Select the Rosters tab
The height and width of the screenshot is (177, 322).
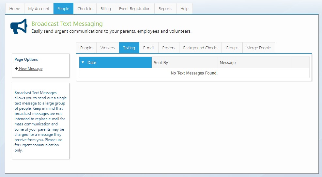(169, 48)
